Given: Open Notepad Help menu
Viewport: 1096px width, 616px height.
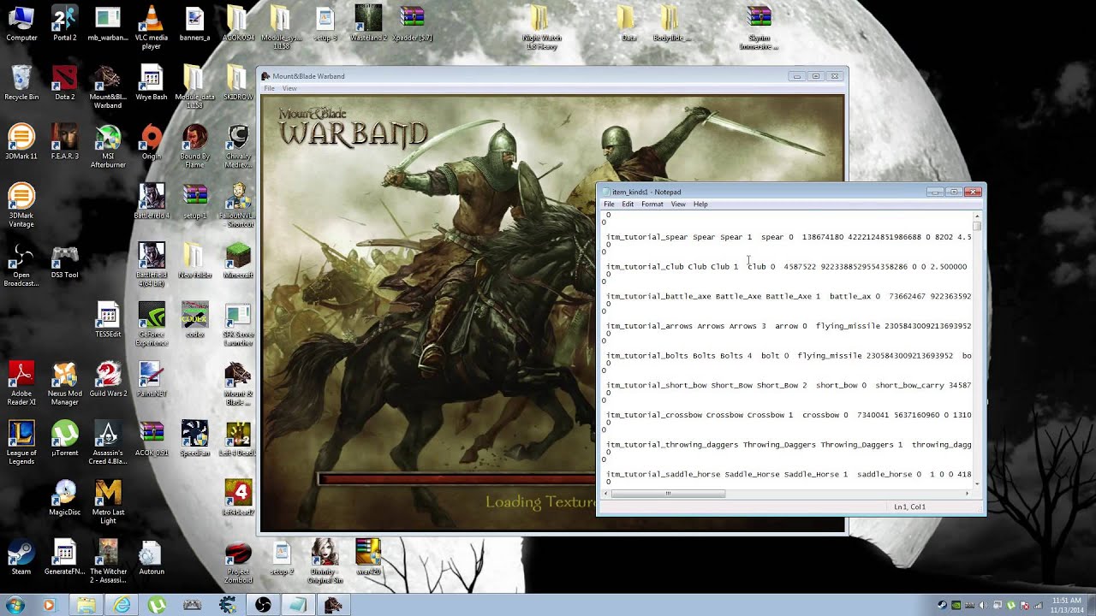Looking at the screenshot, I should tap(700, 204).
